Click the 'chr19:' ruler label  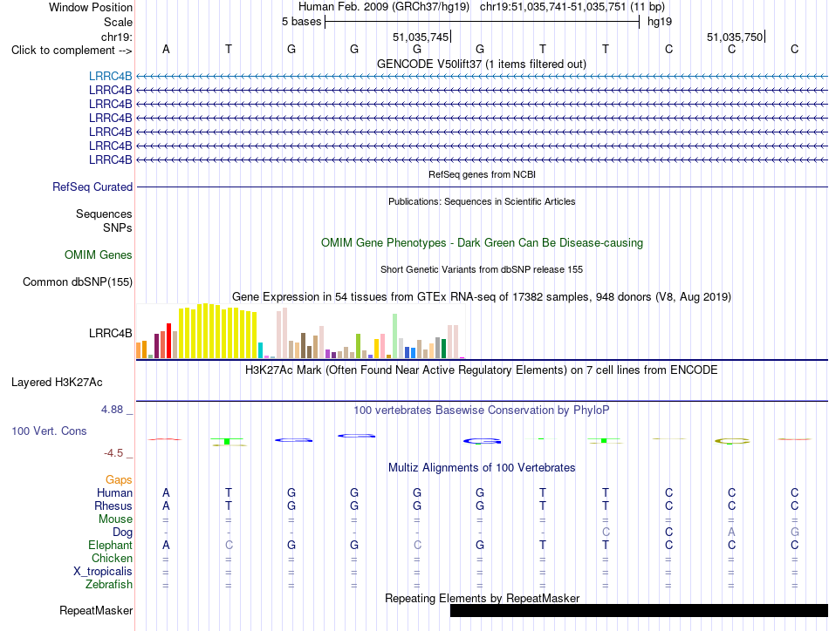tap(116, 37)
